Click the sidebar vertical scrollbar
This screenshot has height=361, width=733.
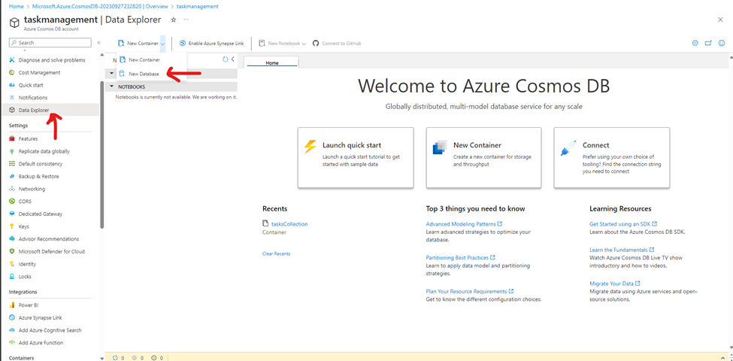click(x=102, y=154)
